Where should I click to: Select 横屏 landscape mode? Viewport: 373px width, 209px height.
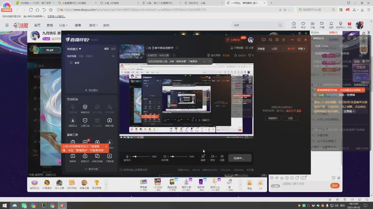(x=106, y=49)
